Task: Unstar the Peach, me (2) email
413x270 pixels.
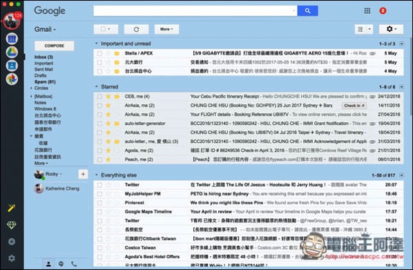Action: pyautogui.click(x=108, y=160)
